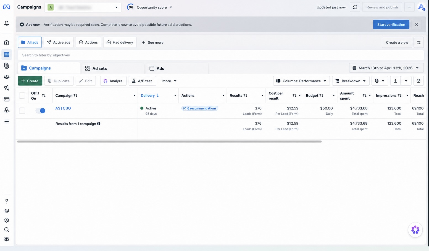Open the reports dropdown next to Breakdown

pos(380,81)
